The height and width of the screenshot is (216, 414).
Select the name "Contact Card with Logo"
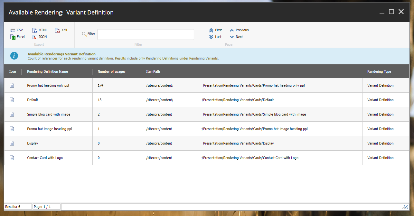pos(45,158)
